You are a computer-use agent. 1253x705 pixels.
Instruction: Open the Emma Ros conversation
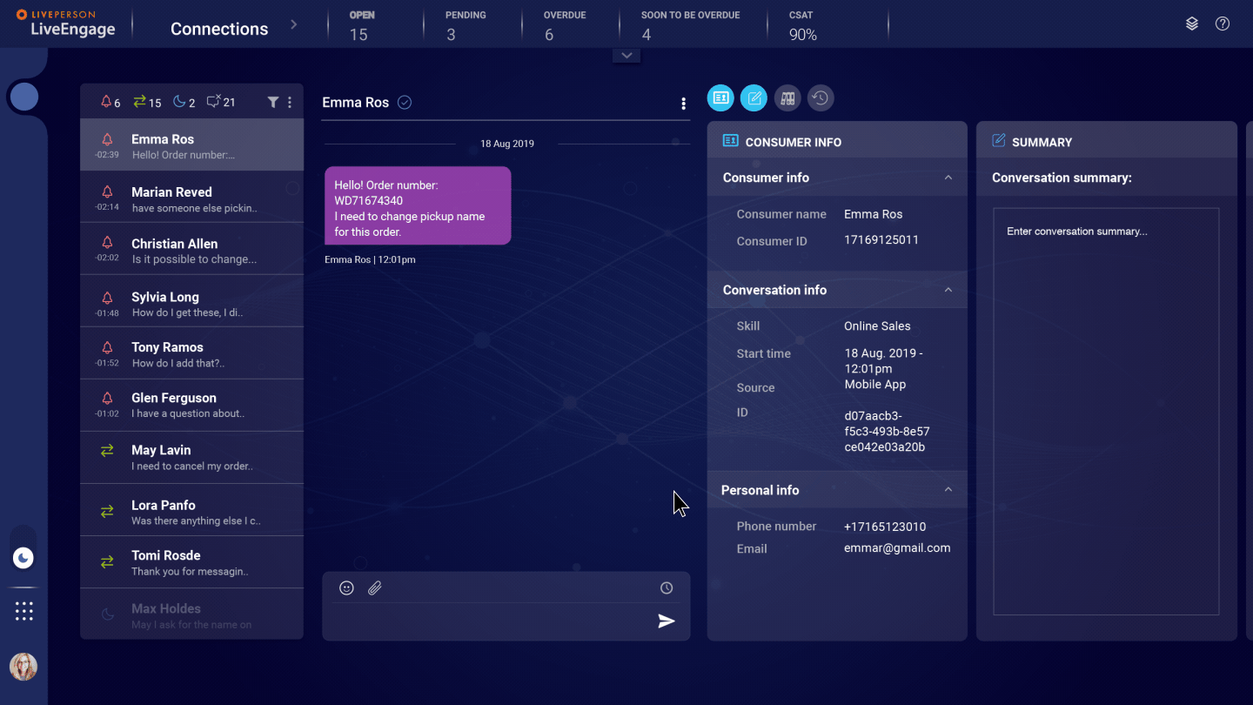191,145
